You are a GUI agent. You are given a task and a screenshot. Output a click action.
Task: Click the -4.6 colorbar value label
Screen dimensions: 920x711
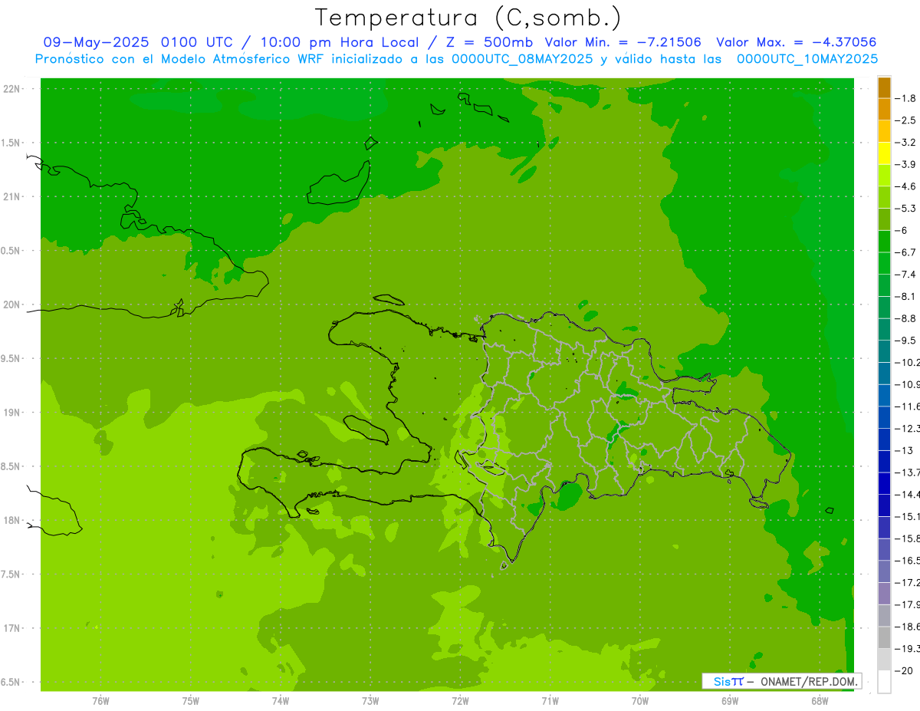click(x=905, y=186)
